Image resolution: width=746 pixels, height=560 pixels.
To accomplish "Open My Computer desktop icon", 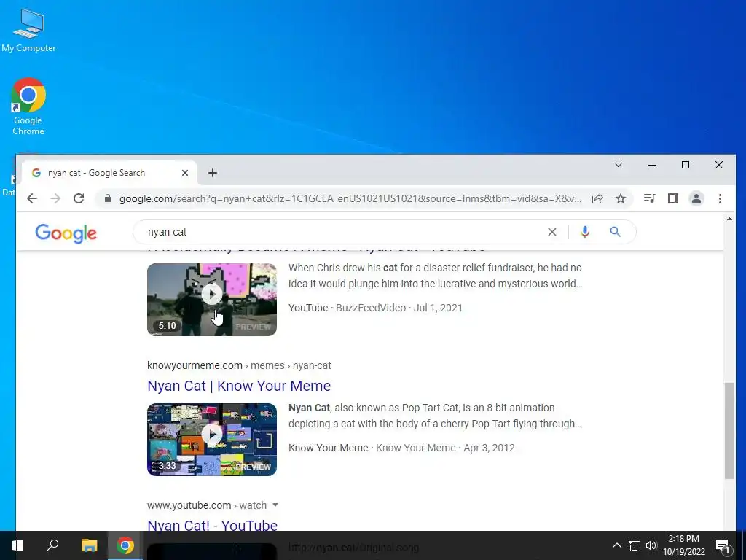I will [28, 31].
